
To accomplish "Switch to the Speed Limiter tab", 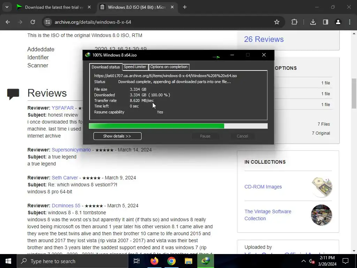I will pos(135,67).
